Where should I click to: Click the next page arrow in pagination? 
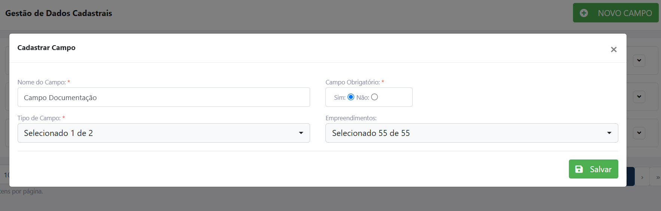(642, 177)
